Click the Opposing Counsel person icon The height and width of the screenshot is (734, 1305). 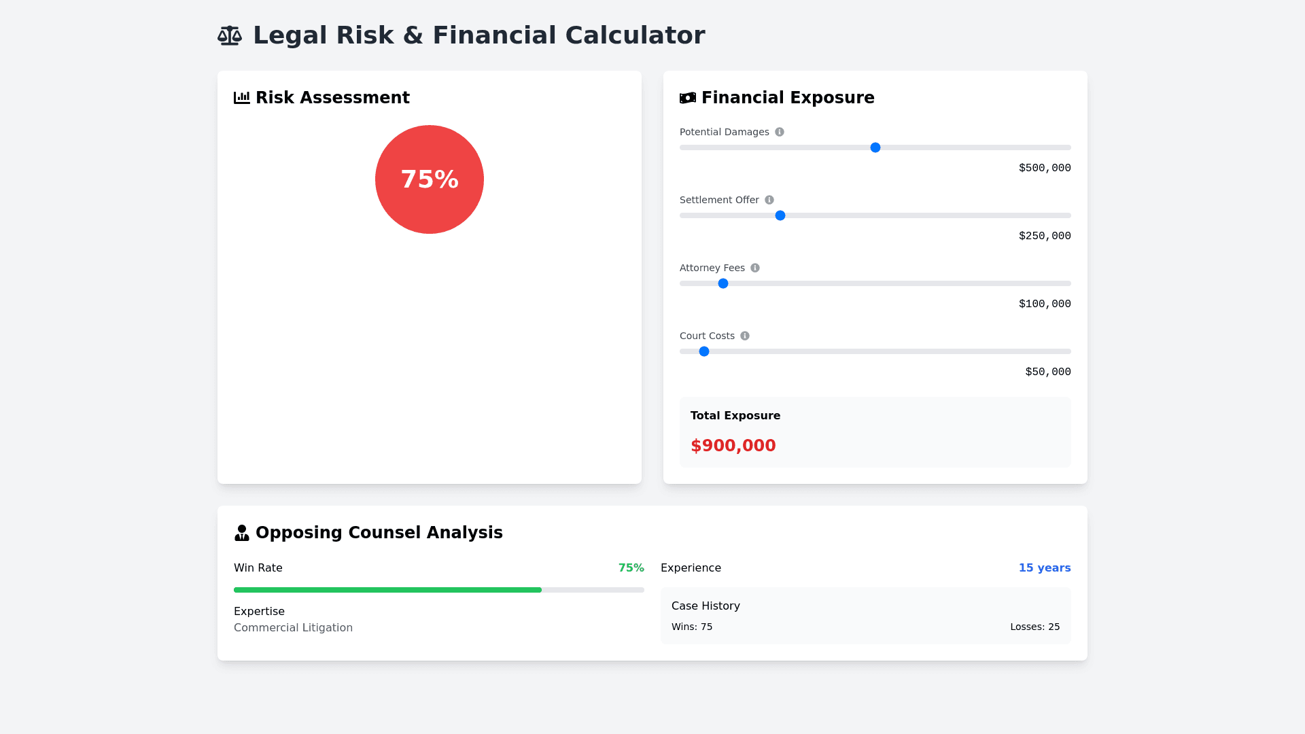242,533
